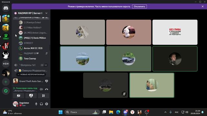Select the server icon showing 21
207x116 pixels.
[6, 28]
